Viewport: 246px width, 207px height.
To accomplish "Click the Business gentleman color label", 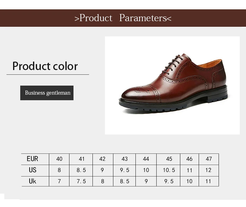I will pos(47,93).
